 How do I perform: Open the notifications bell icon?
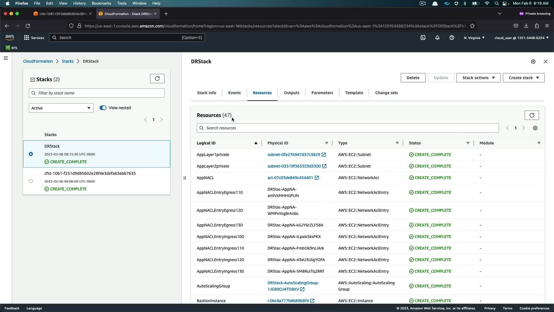[x=437, y=38]
